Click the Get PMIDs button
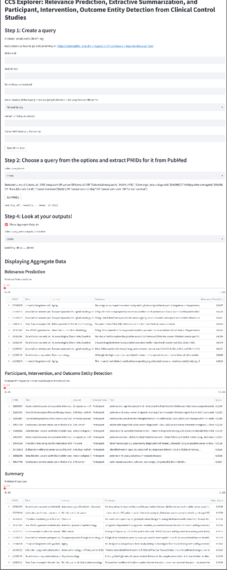227x570 pixels. point(13,197)
